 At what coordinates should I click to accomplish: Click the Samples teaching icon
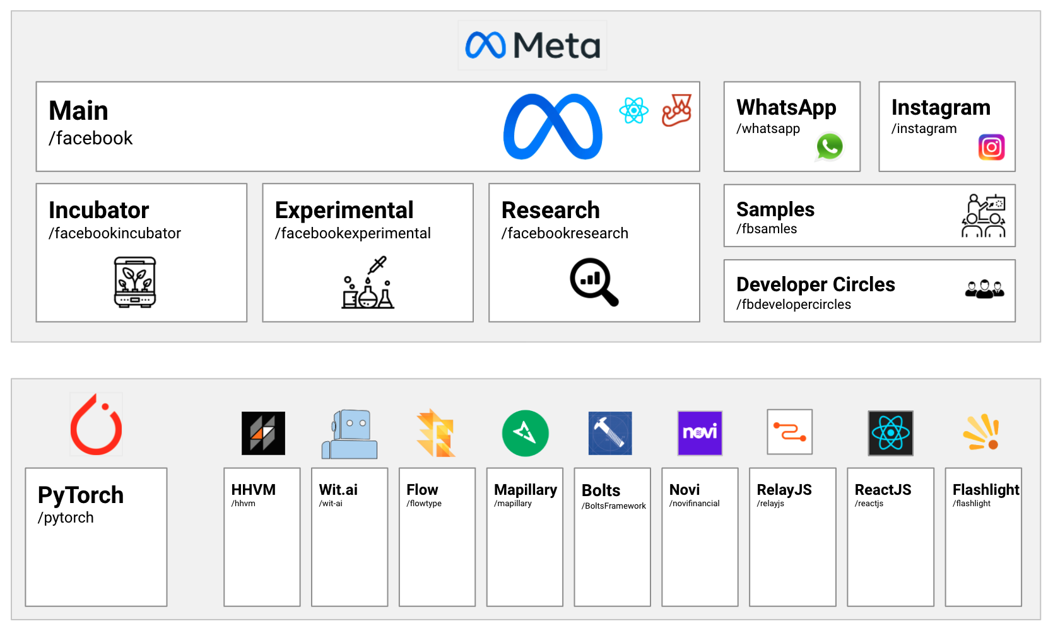click(x=983, y=216)
